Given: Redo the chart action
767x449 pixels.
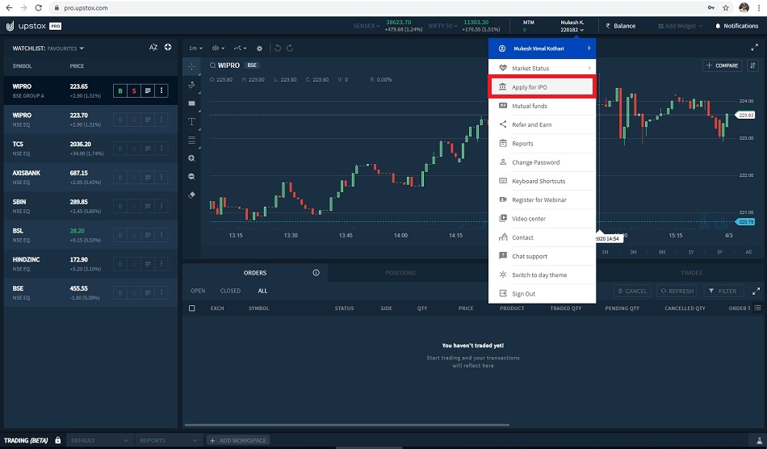Looking at the screenshot, I should (290, 48).
